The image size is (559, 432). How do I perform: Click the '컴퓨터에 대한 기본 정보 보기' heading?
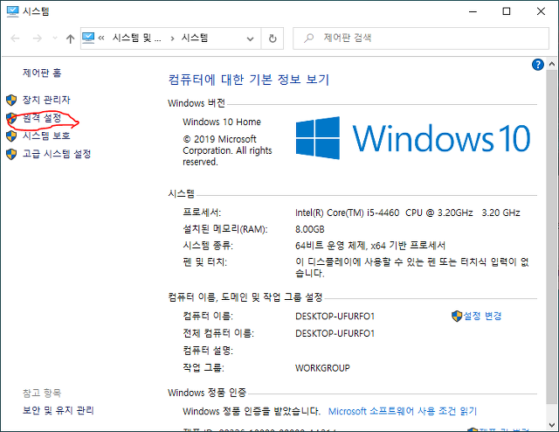[x=248, y=80]
